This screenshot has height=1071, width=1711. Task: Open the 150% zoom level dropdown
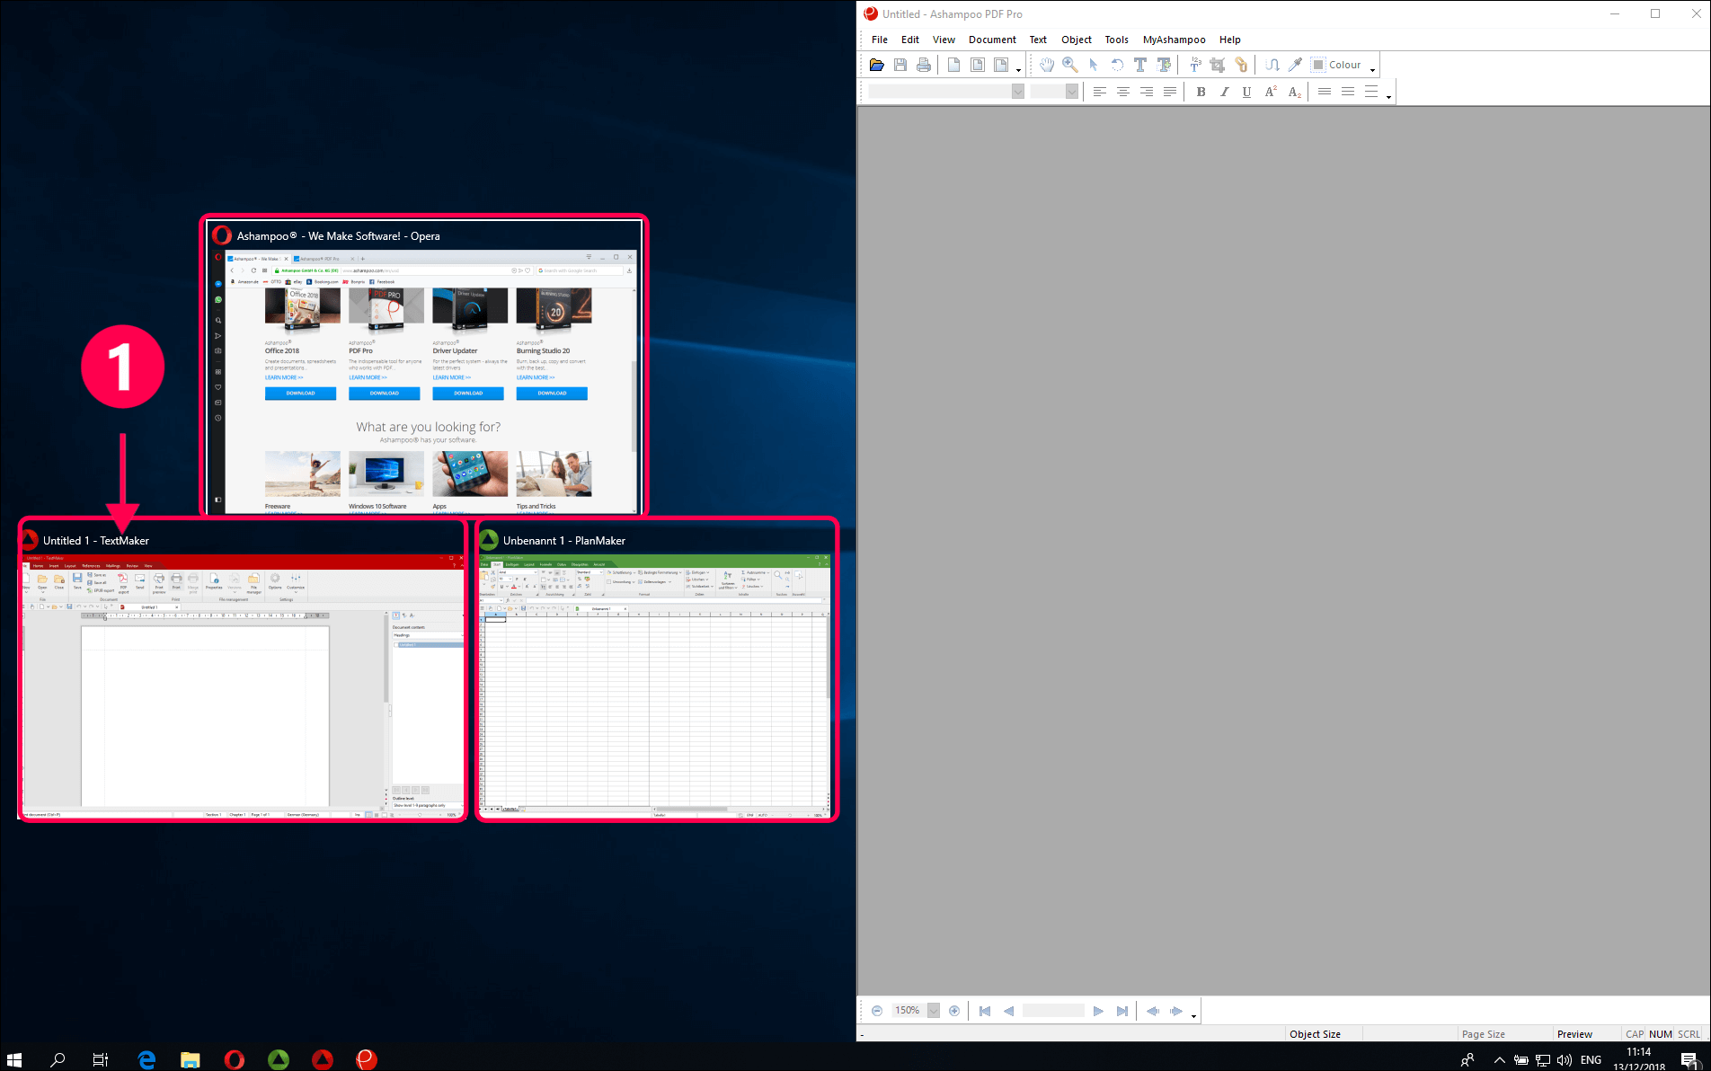[x=934, y=1011]
